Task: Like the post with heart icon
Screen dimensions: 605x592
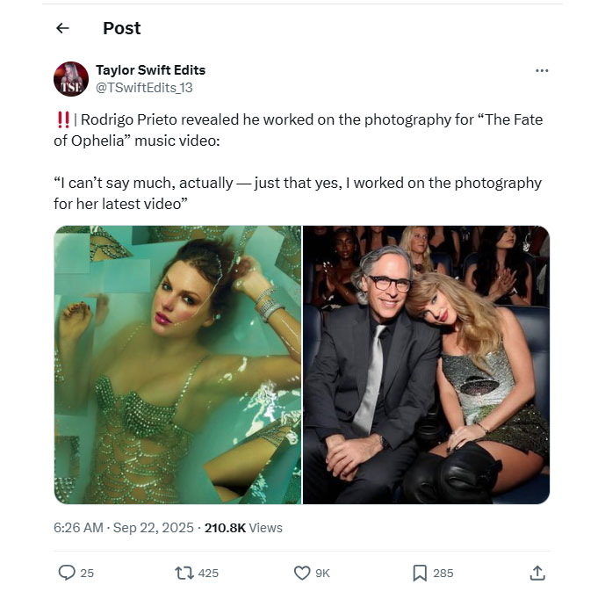Action: tap(302, 573)
